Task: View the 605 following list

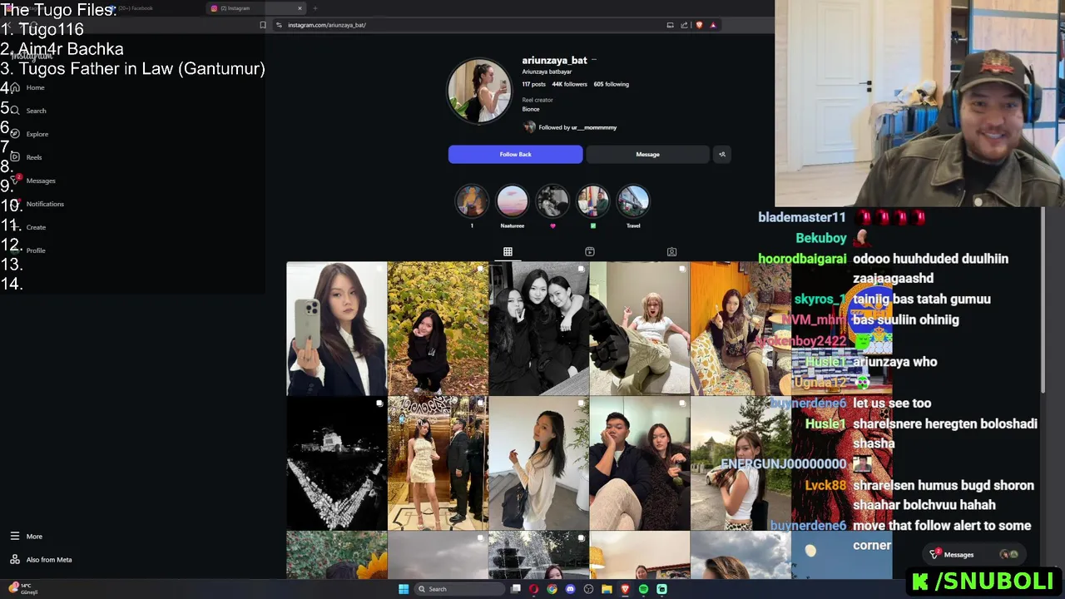Action: pyautogui.click(x=612, y=84)
